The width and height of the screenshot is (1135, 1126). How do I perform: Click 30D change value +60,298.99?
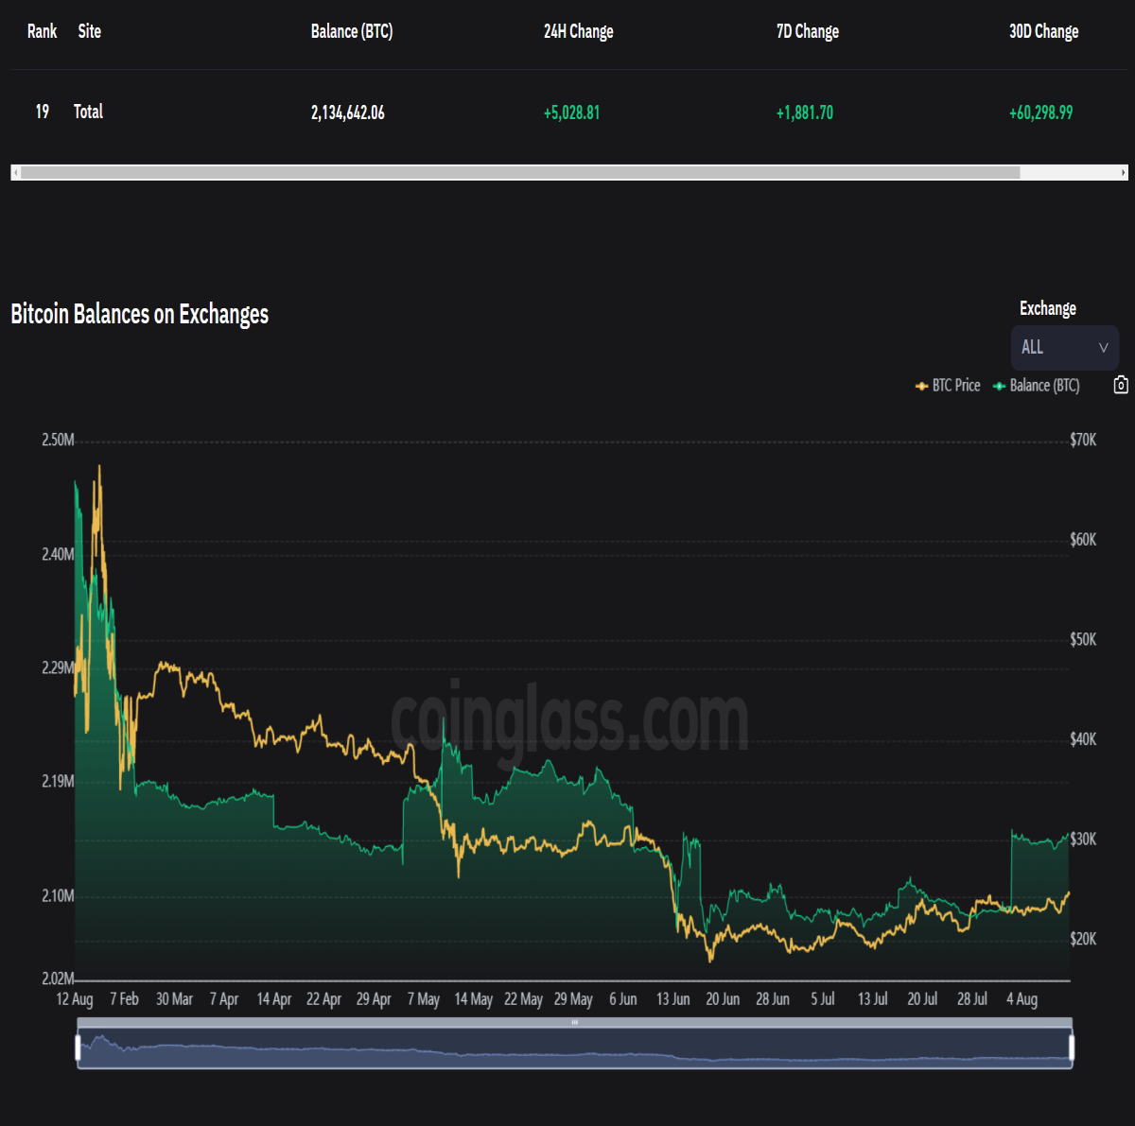pos(1040,113)
